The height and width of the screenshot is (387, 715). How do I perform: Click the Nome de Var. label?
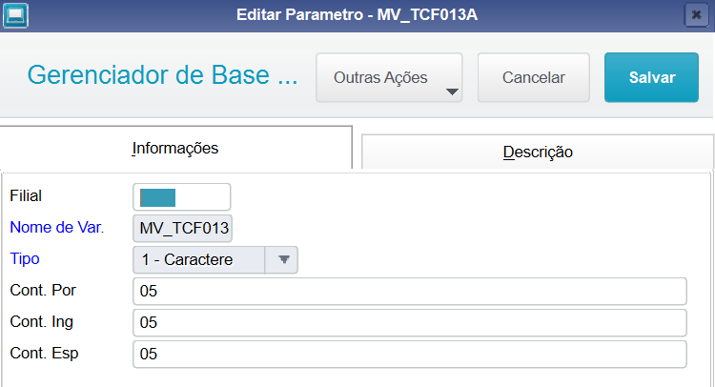57,227
